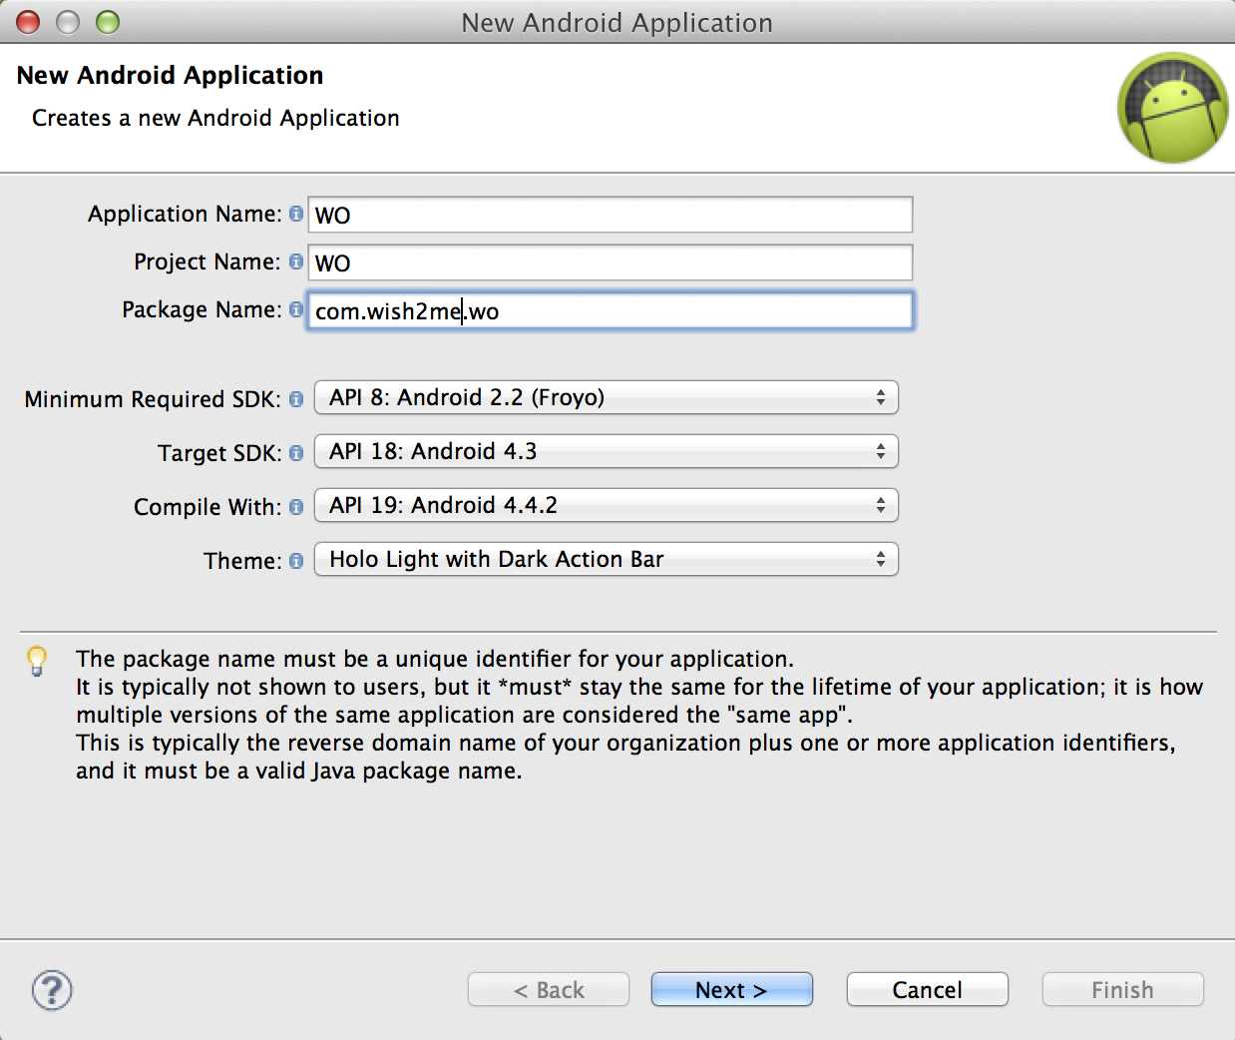Viewport: 1235px width, 1040px height.
Task: Click info icon next to Package Name
Action: [296, 309]
